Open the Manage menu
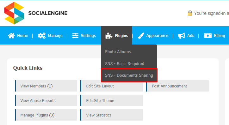The height and width of the screenshot is (125, 229). coord(55,36)
